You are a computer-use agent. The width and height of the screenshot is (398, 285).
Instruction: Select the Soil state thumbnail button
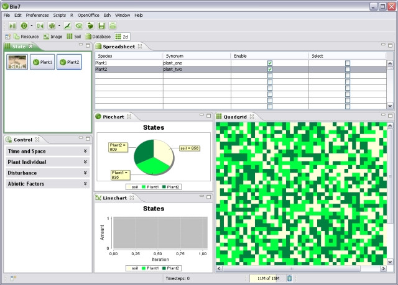click(x=17, y=62)
